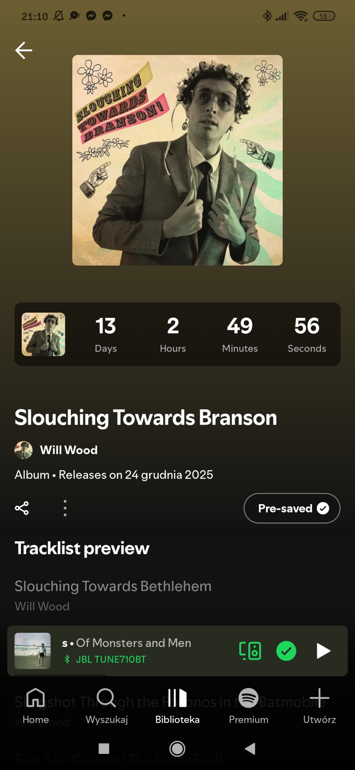Go to the Home tab

[35, 706]
